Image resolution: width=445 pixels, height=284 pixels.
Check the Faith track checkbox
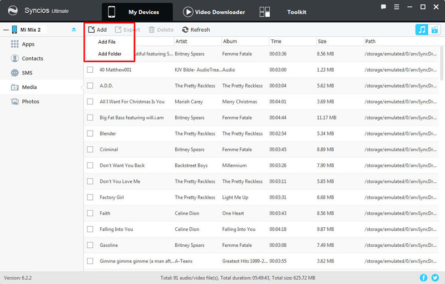[90, 213]
